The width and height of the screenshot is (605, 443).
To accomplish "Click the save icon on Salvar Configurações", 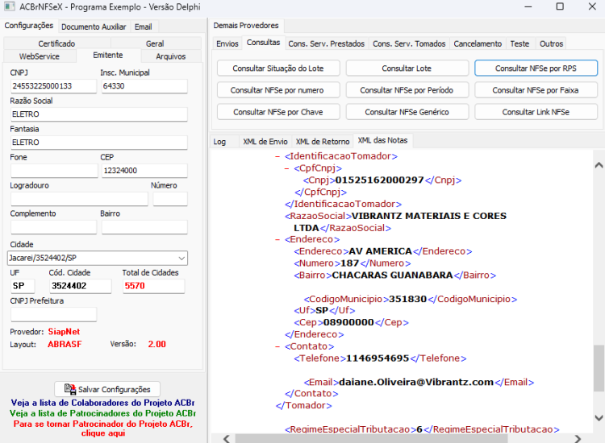I will 70,389.
